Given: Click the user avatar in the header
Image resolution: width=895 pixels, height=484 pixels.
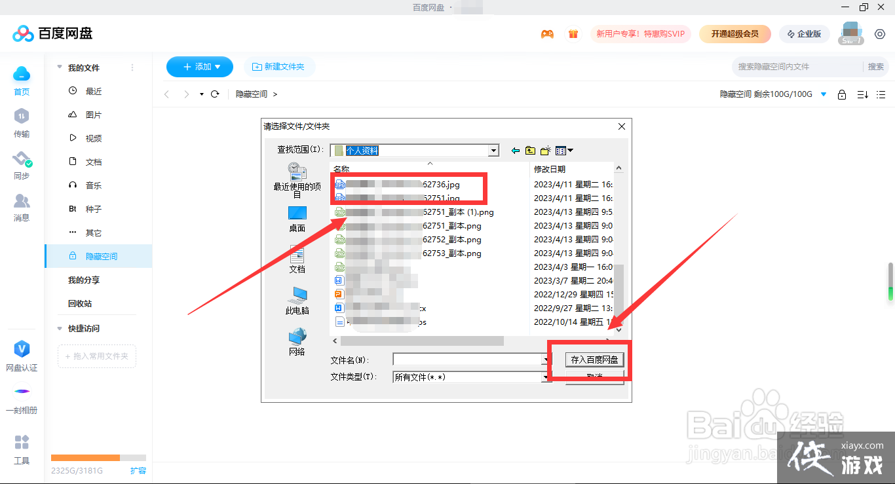Looking at the screenshot, I should click(851, 33).
